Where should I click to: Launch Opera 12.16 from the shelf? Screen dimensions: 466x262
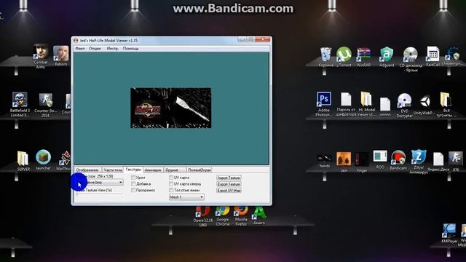tap(202, 217)
